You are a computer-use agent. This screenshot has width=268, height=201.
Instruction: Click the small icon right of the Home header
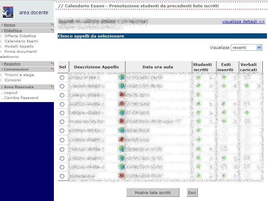(x=52, y=24)
